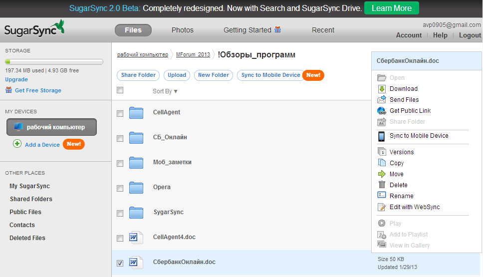Open My SugarSync in Other Places
483x277 pixels.
click(x=29, y=186)
